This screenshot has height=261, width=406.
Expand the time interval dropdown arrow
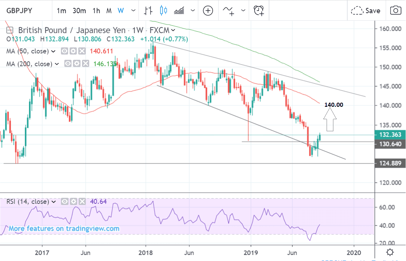pos(132,11)
